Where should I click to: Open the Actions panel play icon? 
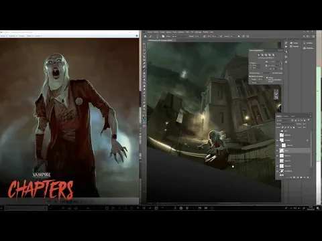[286, 46]
